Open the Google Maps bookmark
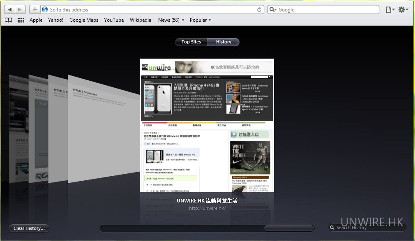 84,20
